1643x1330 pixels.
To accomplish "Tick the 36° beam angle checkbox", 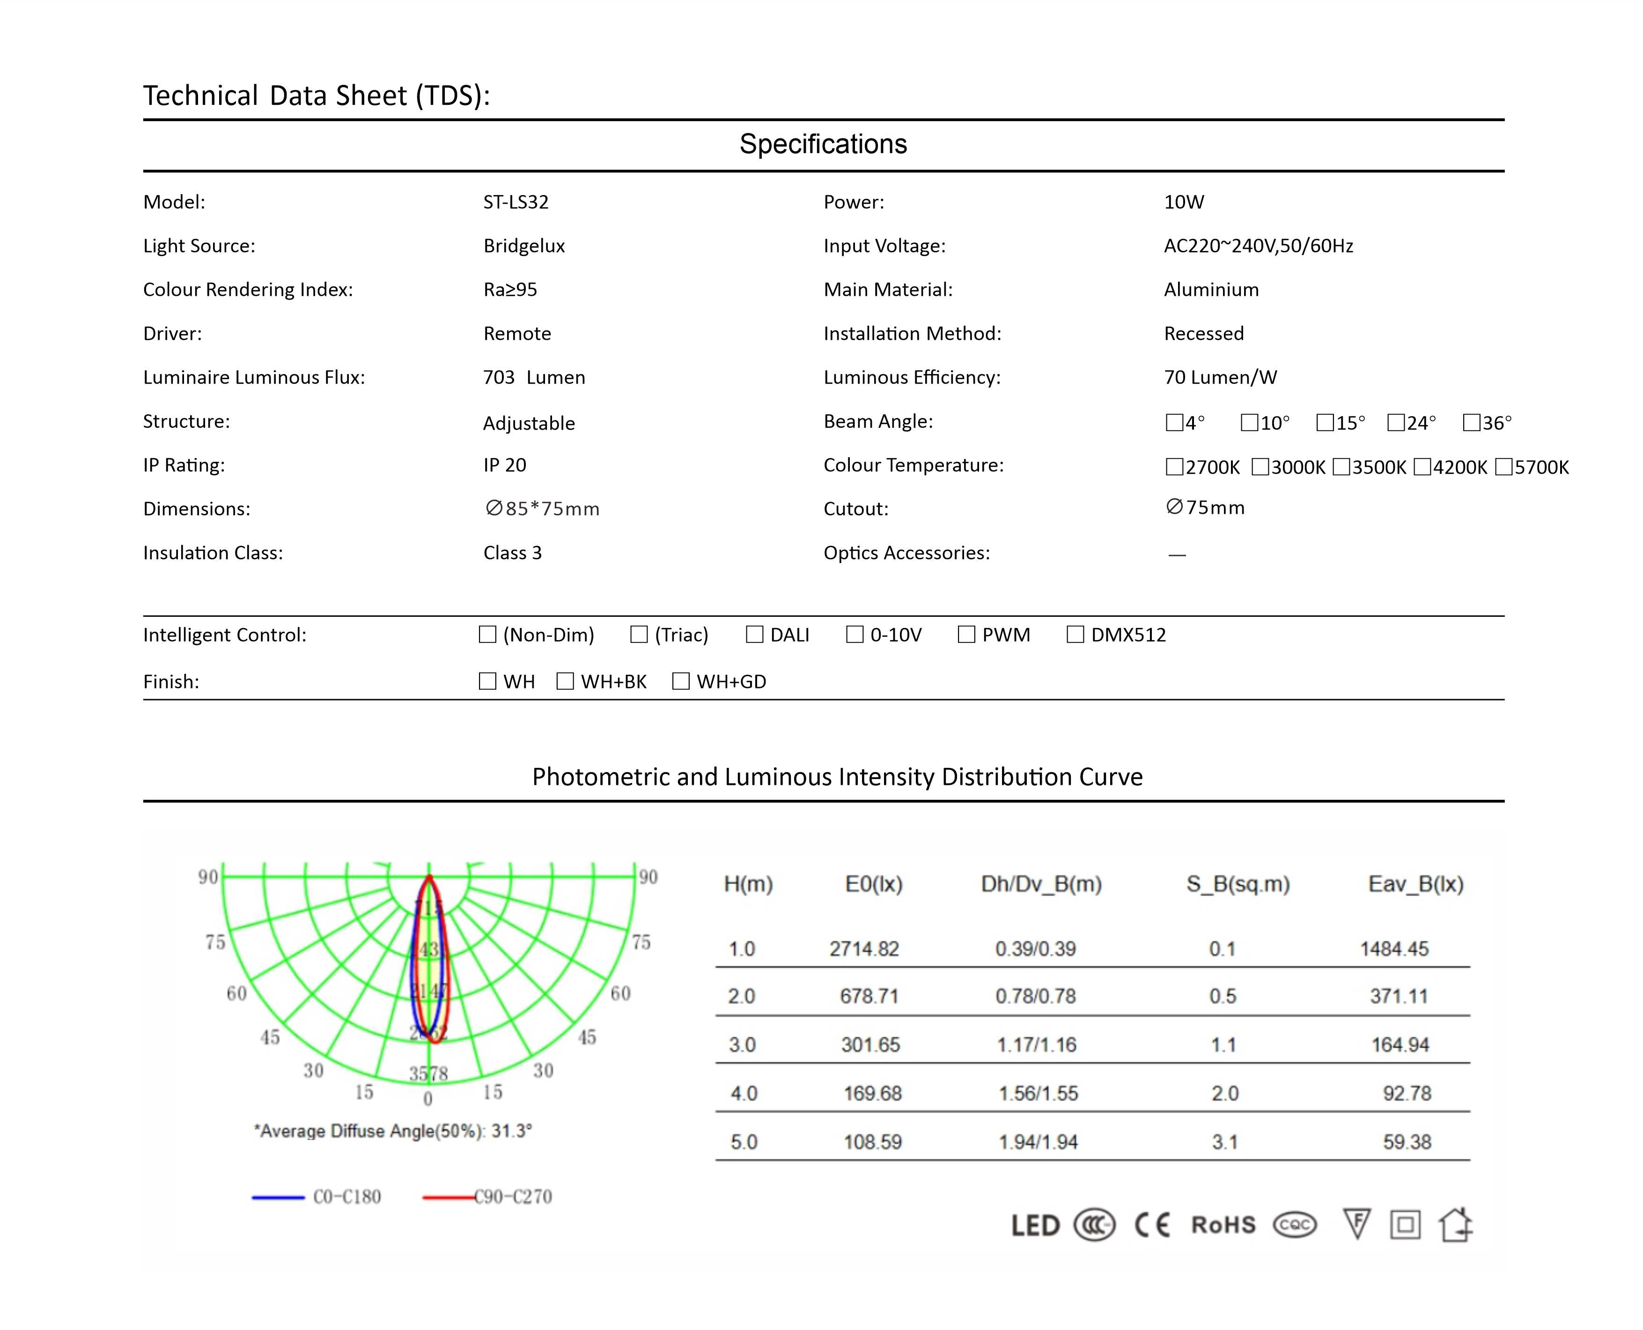I will click(1471, 423).
